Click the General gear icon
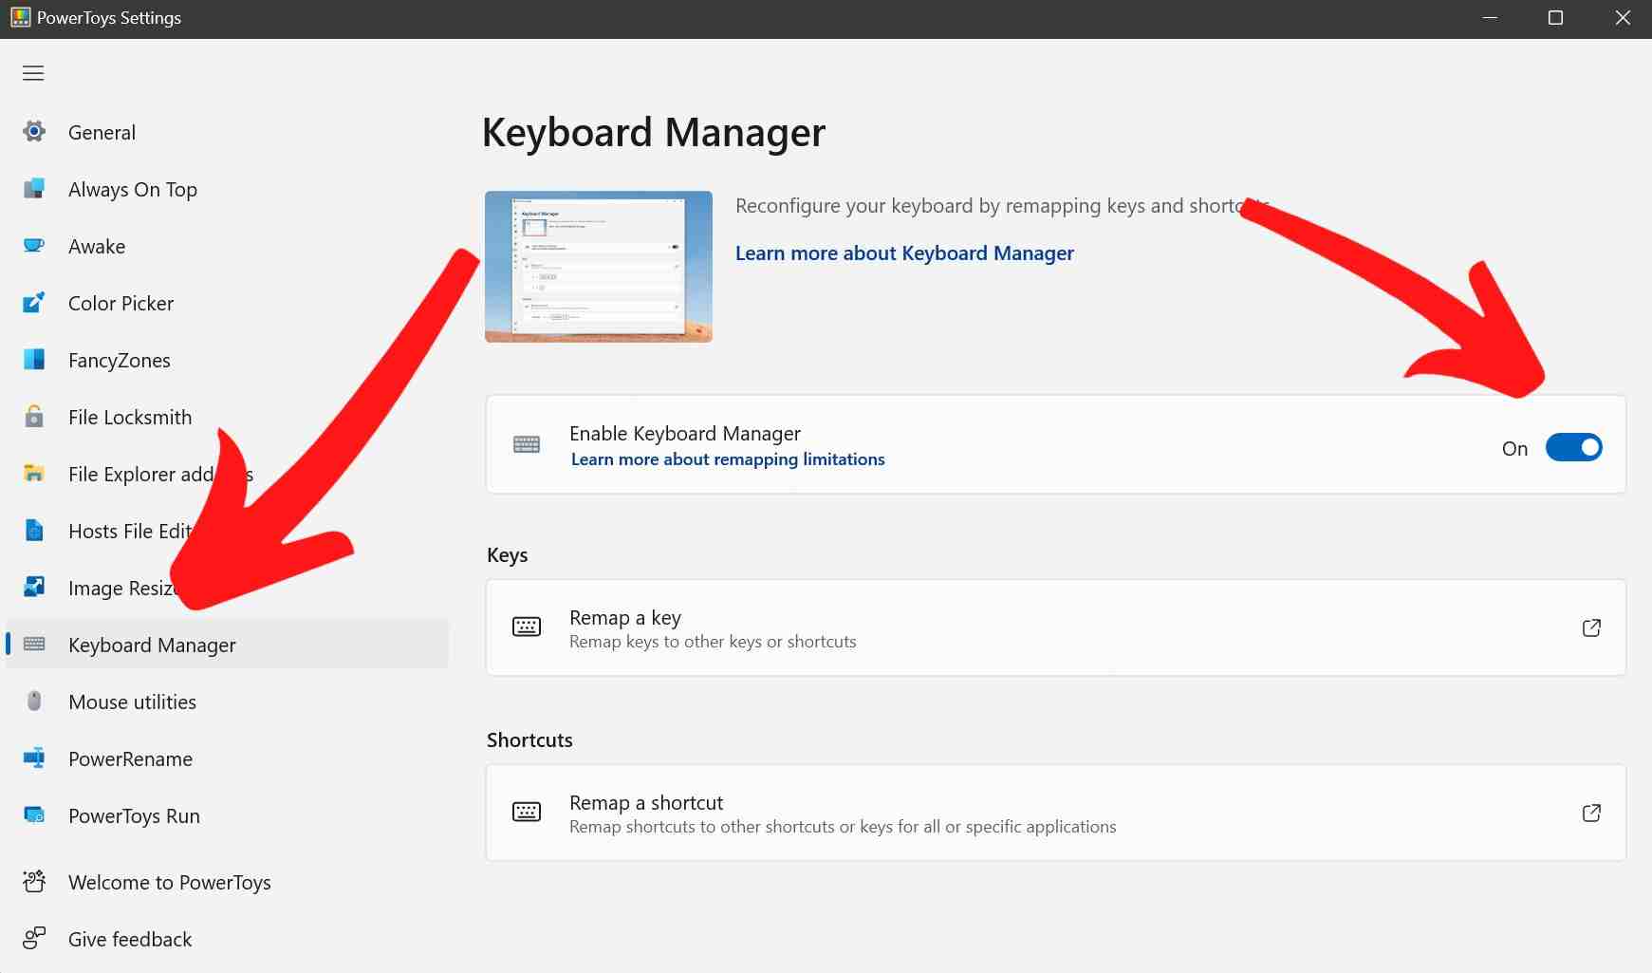This screenshot has height=973, width=1652. click(34, 132)
